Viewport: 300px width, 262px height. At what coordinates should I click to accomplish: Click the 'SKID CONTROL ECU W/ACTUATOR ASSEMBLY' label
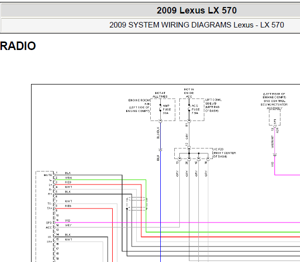274,104
